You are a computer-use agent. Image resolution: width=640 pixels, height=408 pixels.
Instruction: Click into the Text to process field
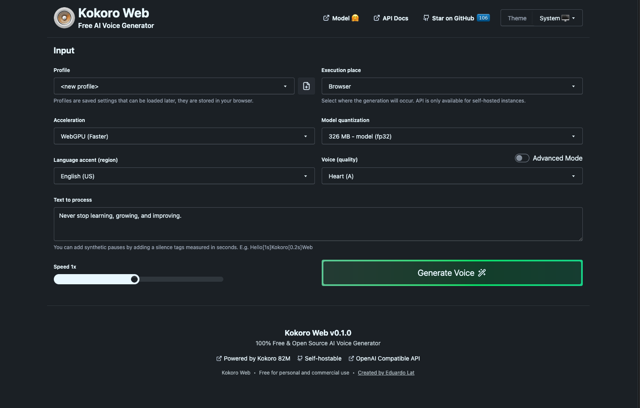tap(318, 224)
